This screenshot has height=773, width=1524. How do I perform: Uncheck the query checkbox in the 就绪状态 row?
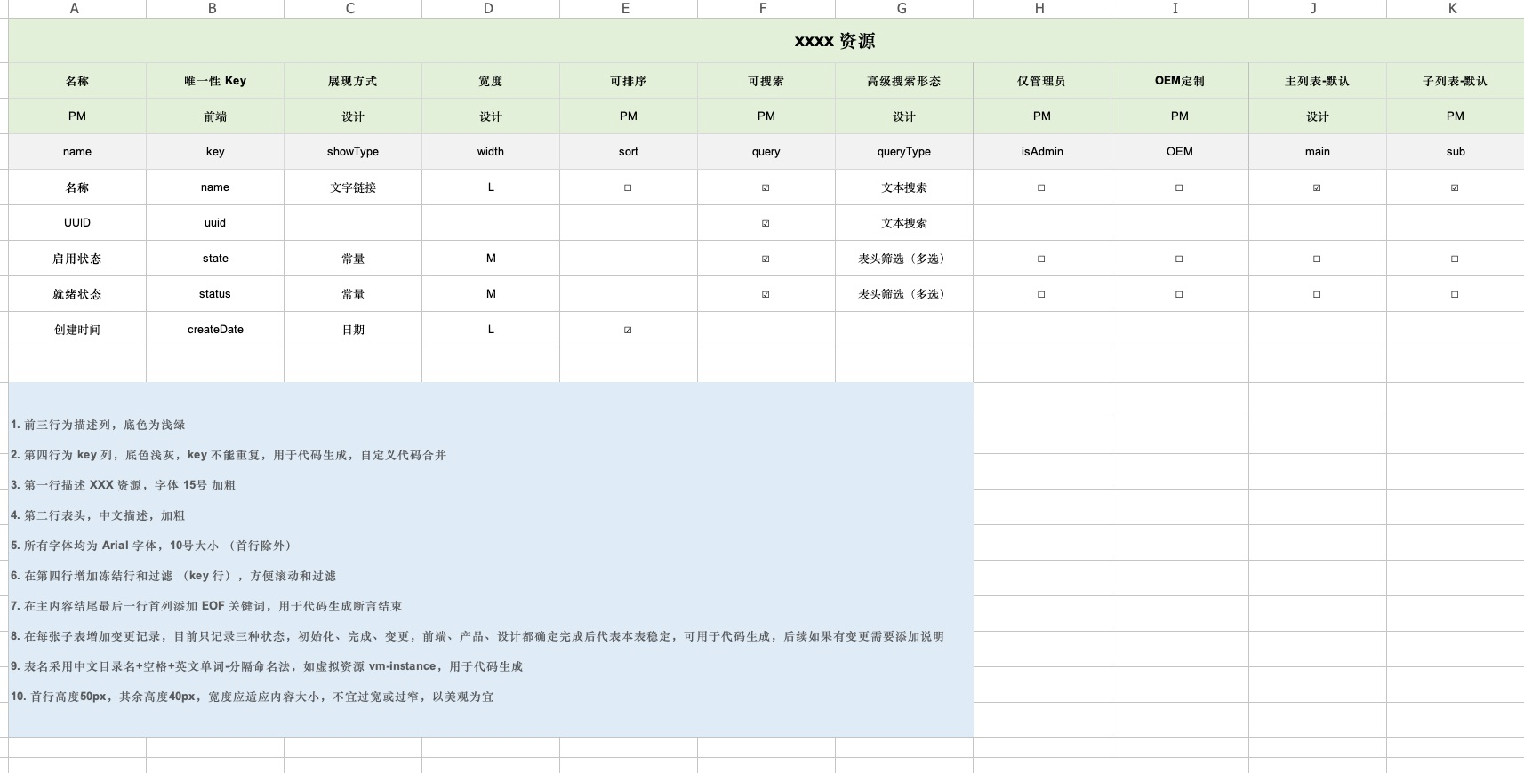[766, 294]
